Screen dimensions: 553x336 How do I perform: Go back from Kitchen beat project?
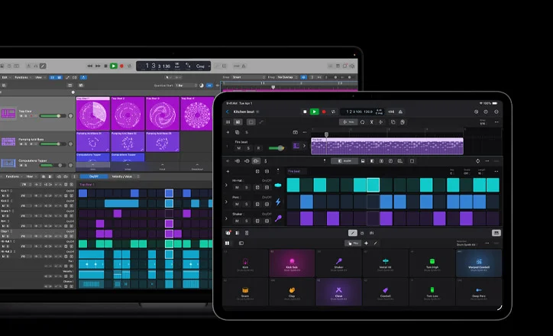click(x=227, y=111)
